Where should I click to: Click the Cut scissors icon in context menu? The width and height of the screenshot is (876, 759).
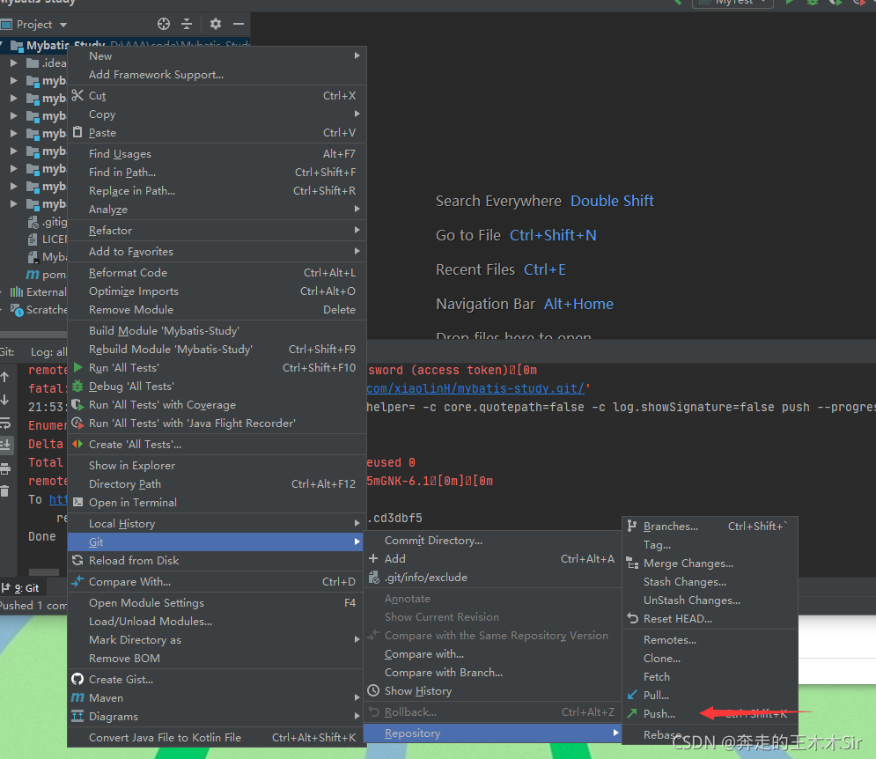click(x=77, y=95)
